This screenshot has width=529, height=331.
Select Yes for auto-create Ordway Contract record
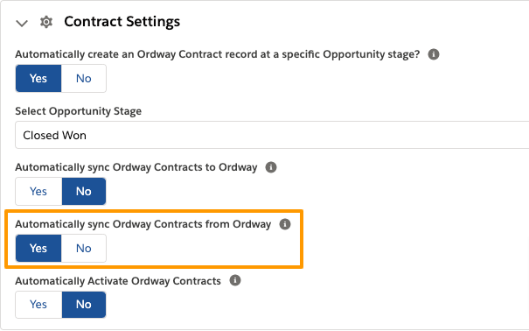(38, 78)
